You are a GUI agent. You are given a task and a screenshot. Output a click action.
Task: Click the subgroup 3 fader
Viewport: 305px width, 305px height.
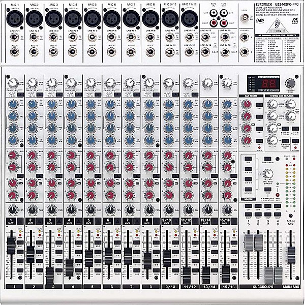268,276
